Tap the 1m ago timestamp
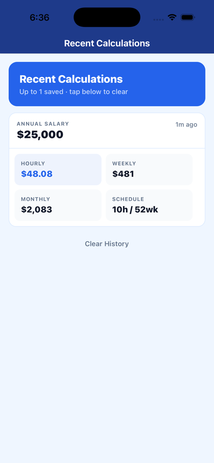 [x=186, y=125]
